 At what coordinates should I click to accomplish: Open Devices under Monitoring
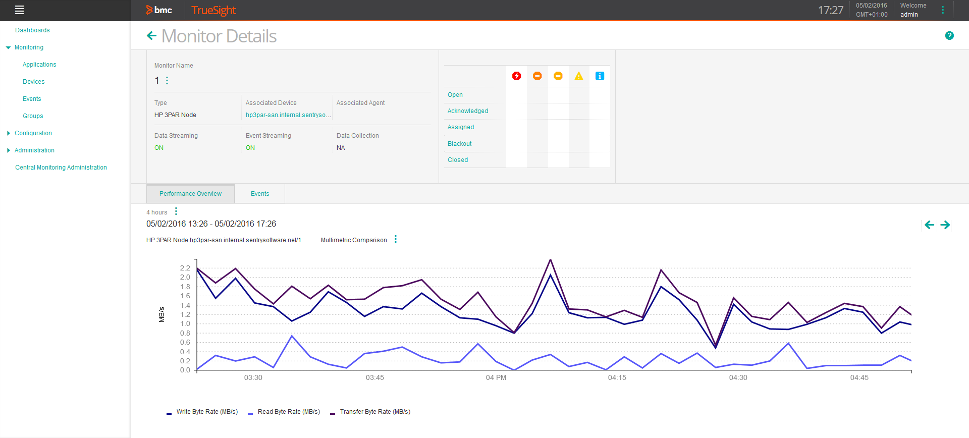coord(34,82)
